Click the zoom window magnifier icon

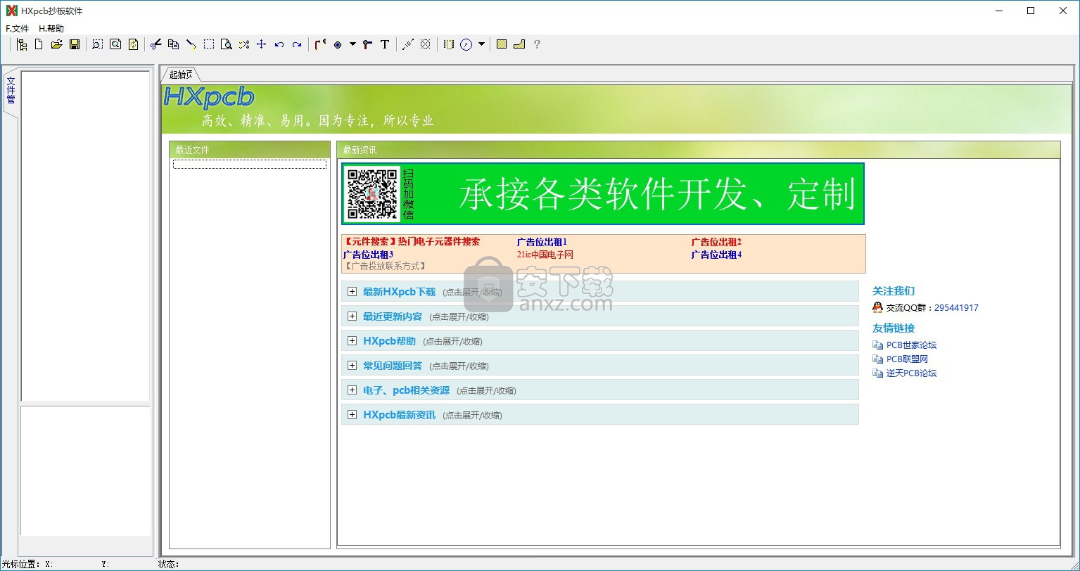[115, 44]
